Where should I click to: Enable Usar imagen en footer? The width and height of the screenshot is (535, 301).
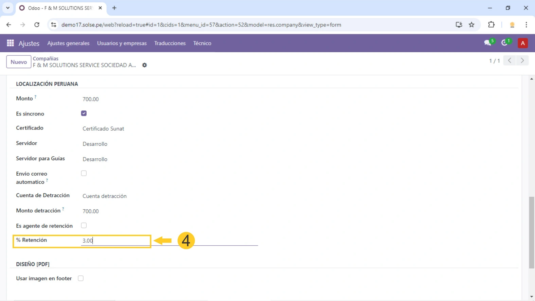coord(81,278)
